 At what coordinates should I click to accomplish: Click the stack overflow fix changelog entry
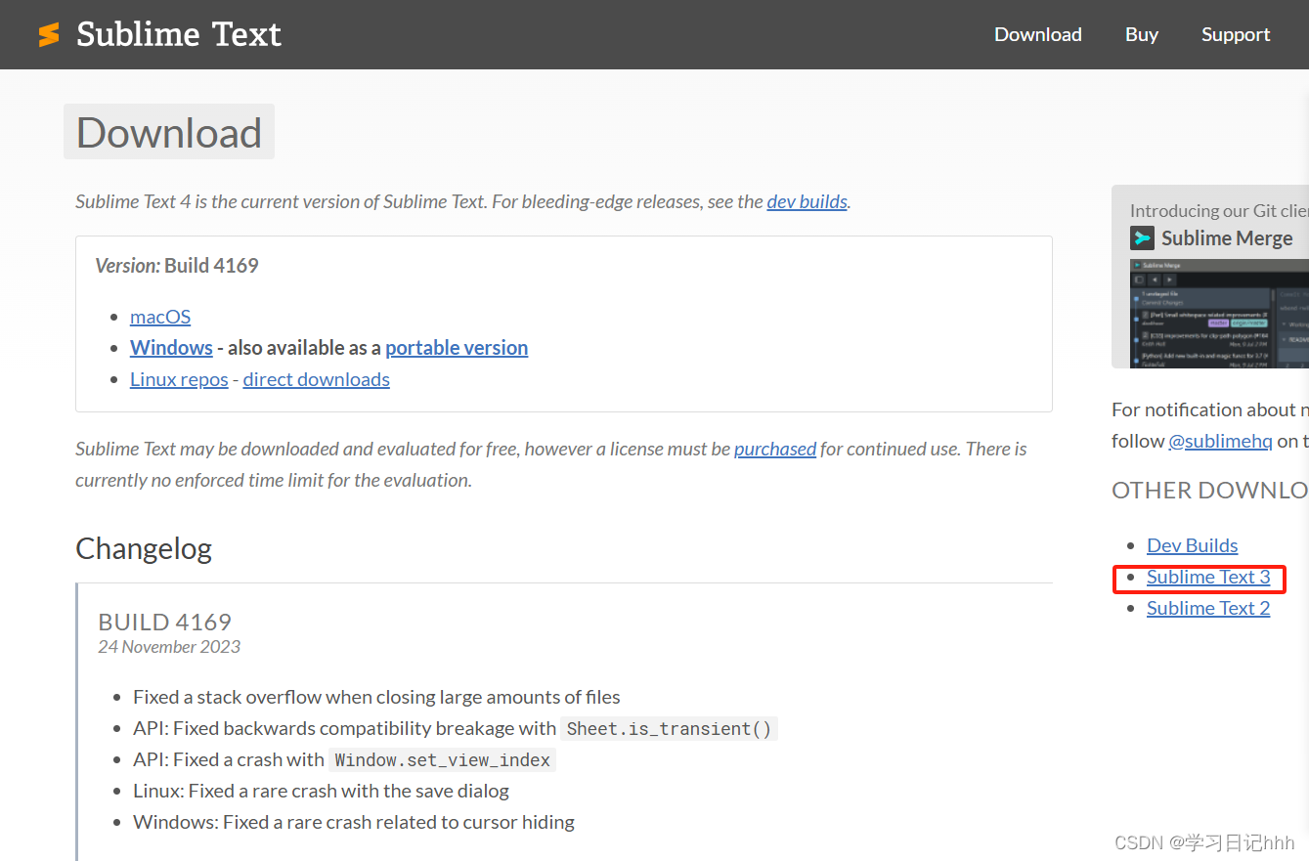point(376,697)
